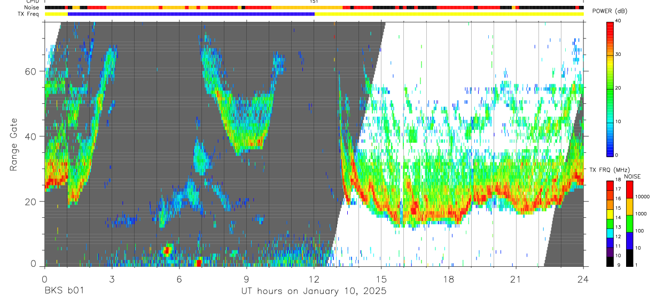Screen dimensions: 656x302
Task: Click the '18' UT hour axis label
Action: click(449, 279)
